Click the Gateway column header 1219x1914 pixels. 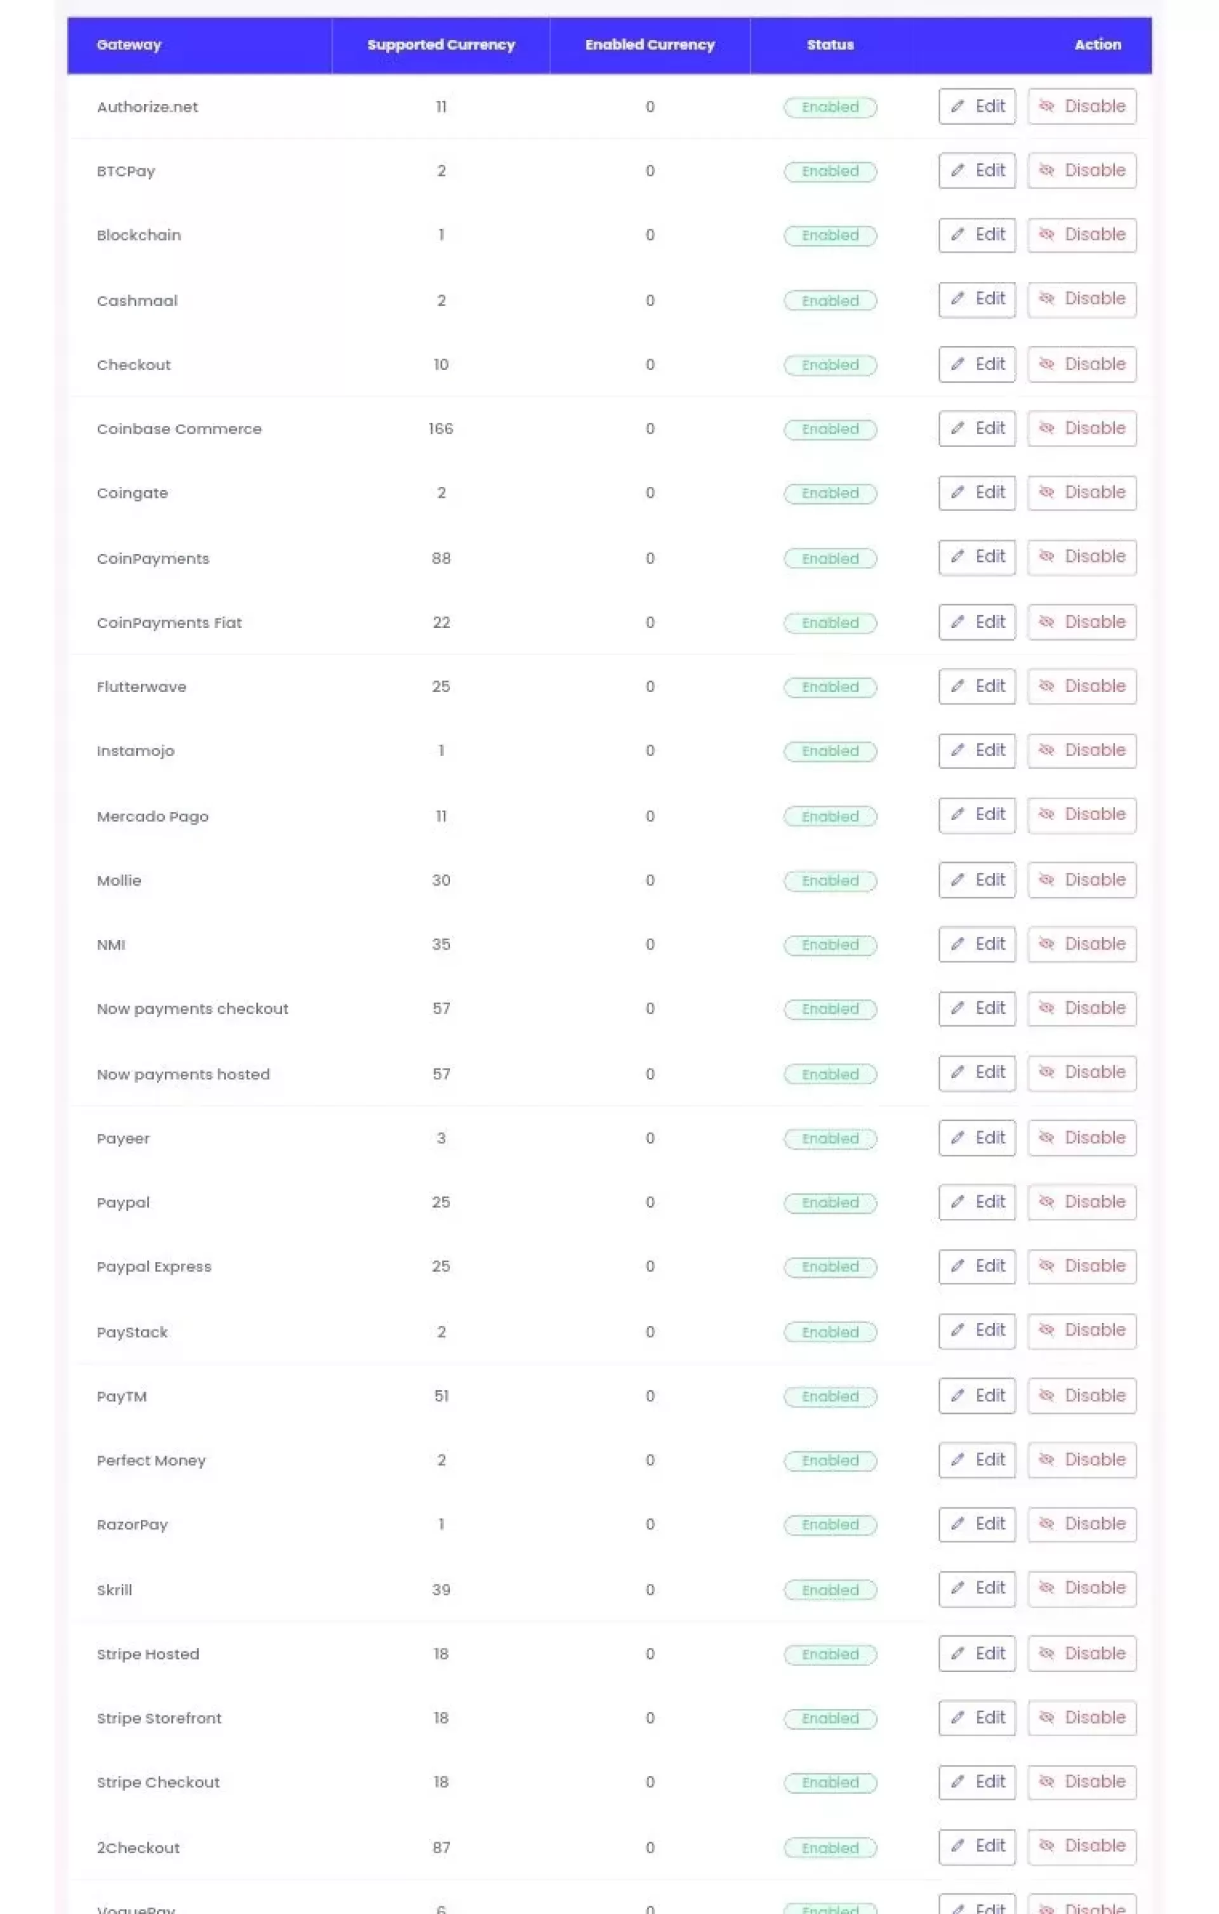point(129,45)
